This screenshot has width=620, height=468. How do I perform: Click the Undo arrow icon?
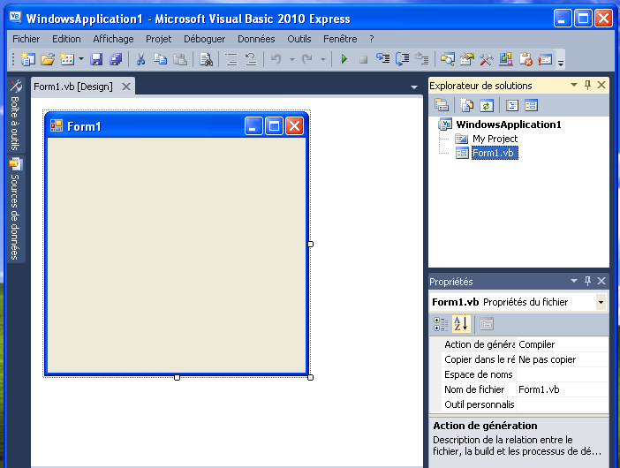tap(276, 59)
